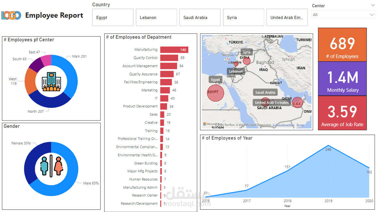
Task: Choose United Arab Emirates slicer button
Action: pos(287,17)
